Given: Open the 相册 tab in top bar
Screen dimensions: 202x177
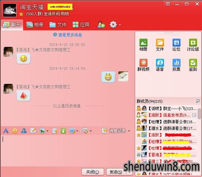Looking at the screenshot, I should 35,25.
